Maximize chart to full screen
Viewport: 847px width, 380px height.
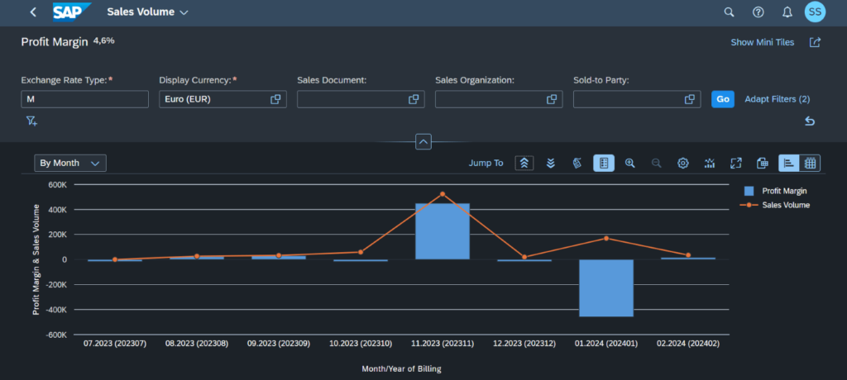[x=735, y=163]
